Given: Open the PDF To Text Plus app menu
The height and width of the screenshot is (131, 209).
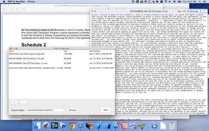Looking at the screenshot, I should click(16, 2).
